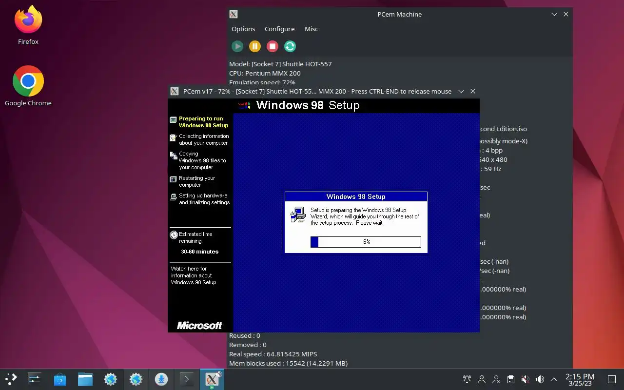This screenshot has height=390, width=624.
Task: Click 'Copying Windows 98 files to your computer' step
Action: (x=202, y=160)
